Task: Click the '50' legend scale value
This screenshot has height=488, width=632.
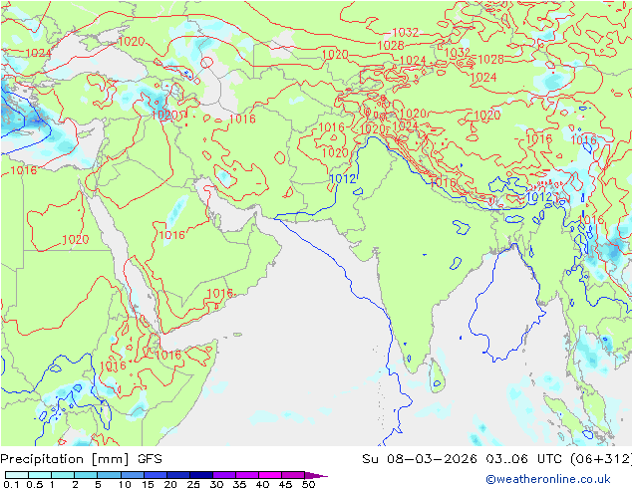Action: [x=308, y=484]
